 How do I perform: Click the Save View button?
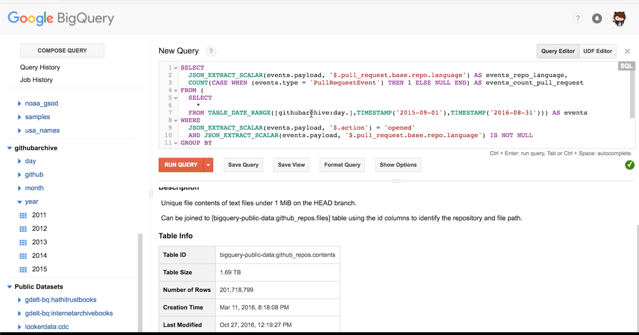pyautogui.click(x=291, y=165)
